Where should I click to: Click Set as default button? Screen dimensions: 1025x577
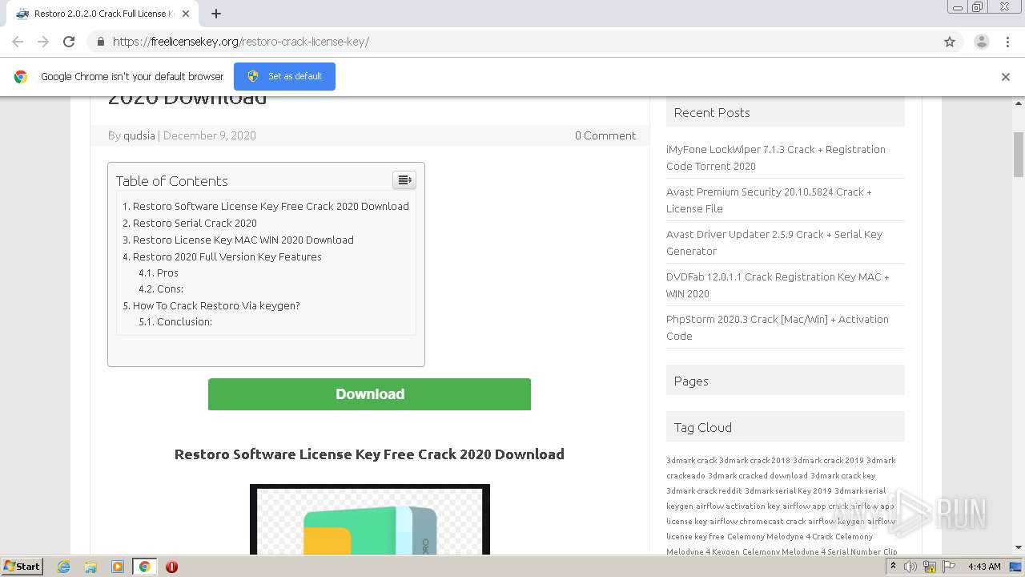284,76
